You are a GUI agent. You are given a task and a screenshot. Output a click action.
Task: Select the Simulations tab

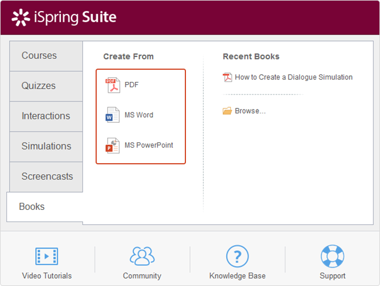point(46,146)
